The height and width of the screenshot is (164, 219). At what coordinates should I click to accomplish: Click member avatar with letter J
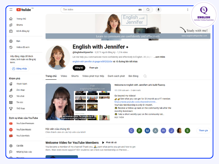pos(171,131)
